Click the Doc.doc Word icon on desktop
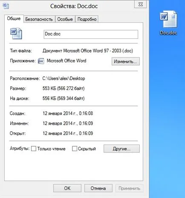The width and height of the screenshot is (185, 198). coord(168,19)
